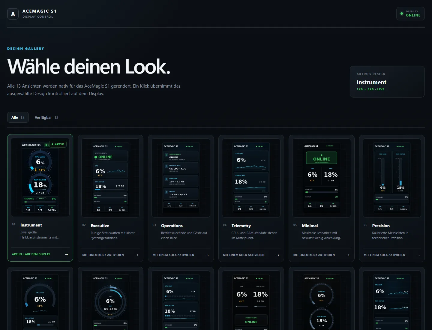The image size is (432, 330).
Task: Activate Operations via "Mit einem Klick aktivieren"
Action: [173, 255]
